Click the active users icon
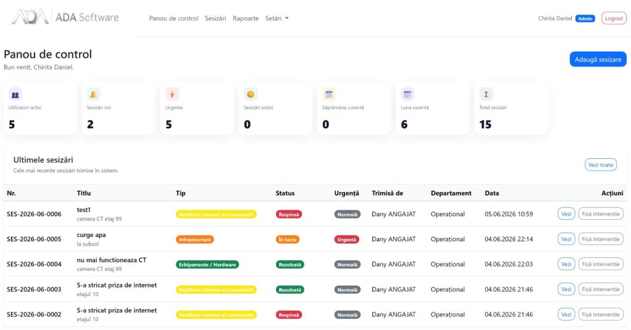631x330 pixels. pyautogui.click(x=15, y=94)
